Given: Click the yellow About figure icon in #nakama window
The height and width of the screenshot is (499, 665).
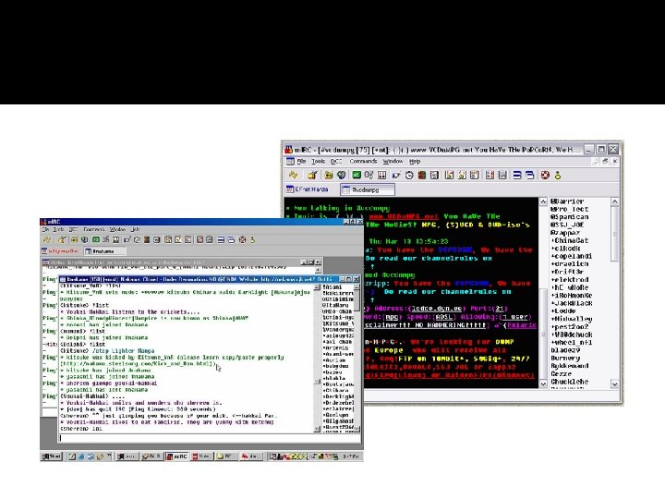Looking at the screenshot, I should pyautogui.click(x=253, y=239).
